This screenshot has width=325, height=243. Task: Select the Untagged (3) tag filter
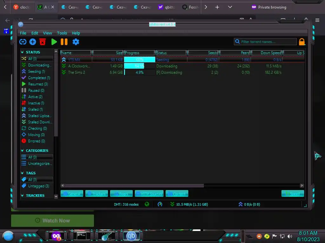tap(37, 186)
